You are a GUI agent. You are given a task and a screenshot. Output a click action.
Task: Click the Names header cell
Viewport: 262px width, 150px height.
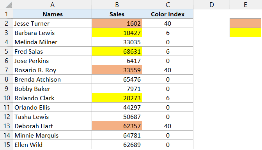(53, 14)
